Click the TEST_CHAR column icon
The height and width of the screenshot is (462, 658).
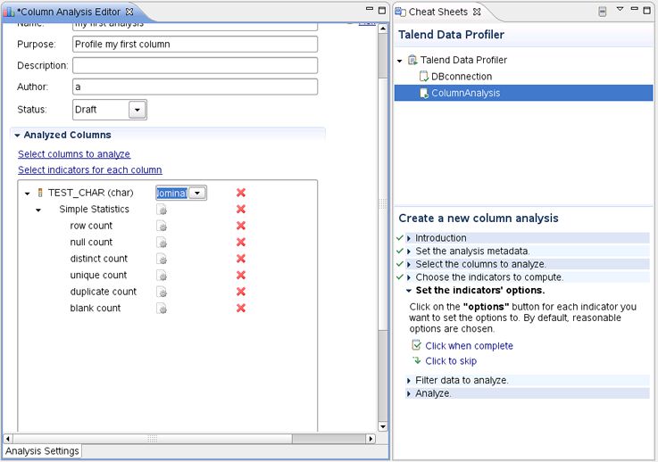coord(40,193)
